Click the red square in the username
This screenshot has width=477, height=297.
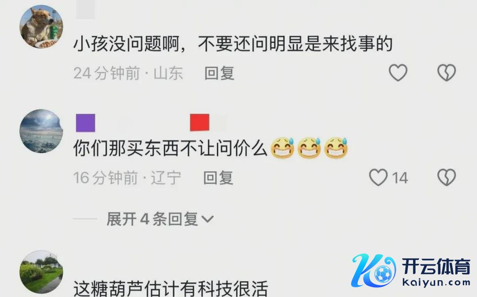pyautogui.click(x=200, y=123)
